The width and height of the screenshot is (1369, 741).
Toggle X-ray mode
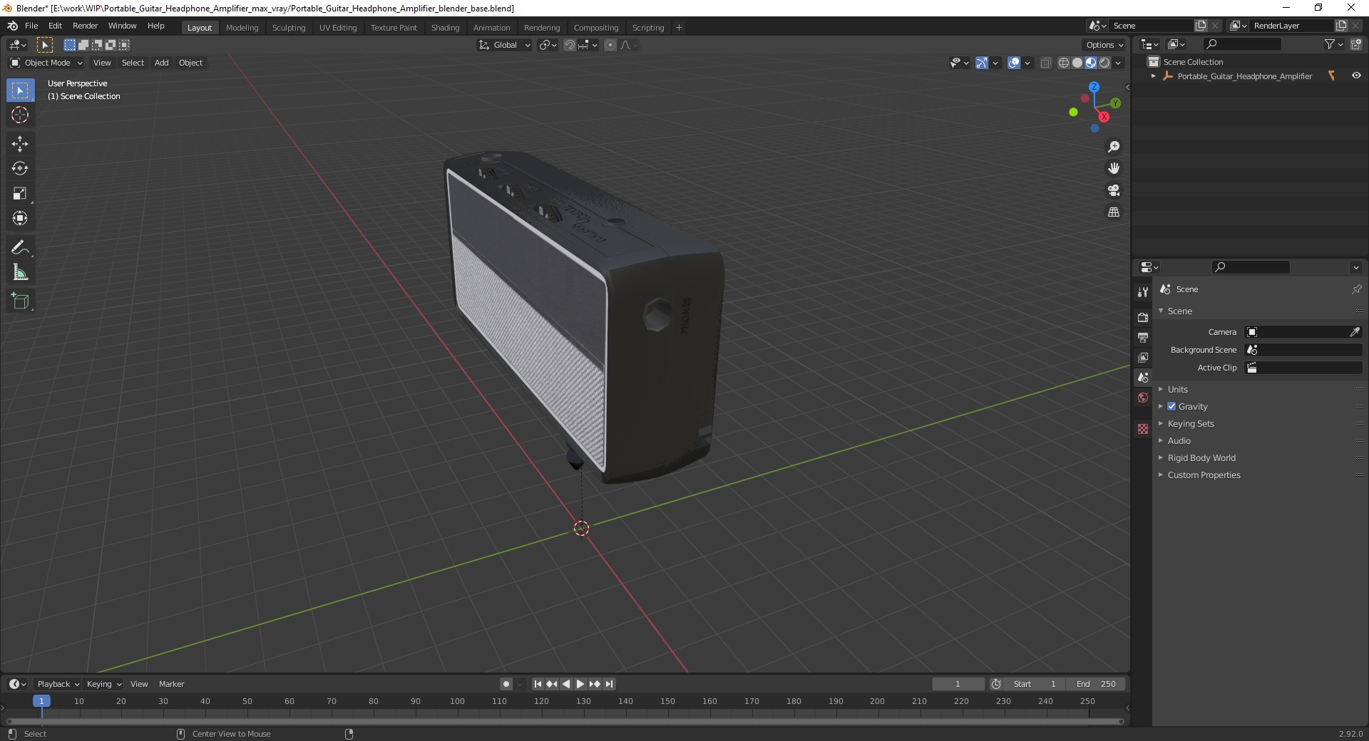click(x=1045, y=63)
